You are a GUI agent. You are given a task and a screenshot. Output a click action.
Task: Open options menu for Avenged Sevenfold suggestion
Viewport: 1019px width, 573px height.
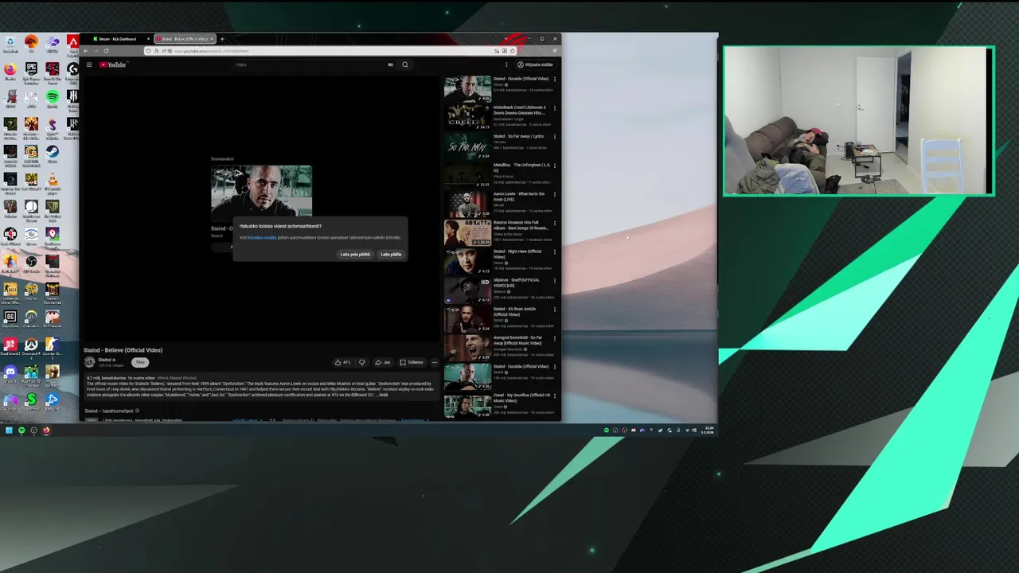[x=555, y=338]
